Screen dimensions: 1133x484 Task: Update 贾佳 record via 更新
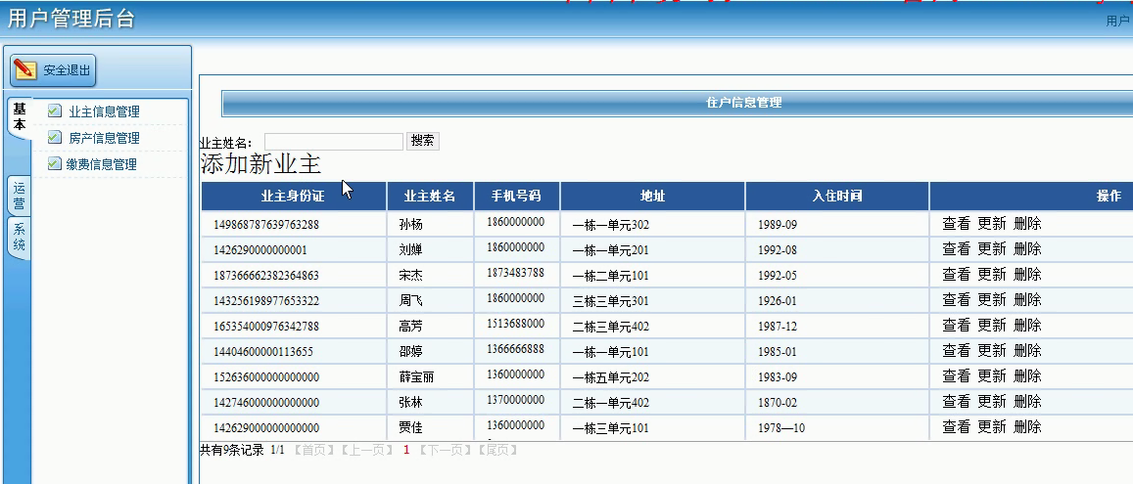tap(991, 426)
